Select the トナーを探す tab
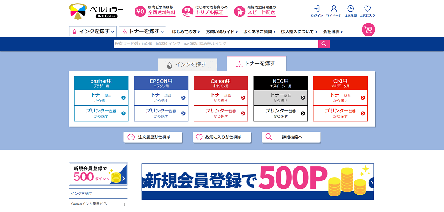 click(x=256, y=64)
